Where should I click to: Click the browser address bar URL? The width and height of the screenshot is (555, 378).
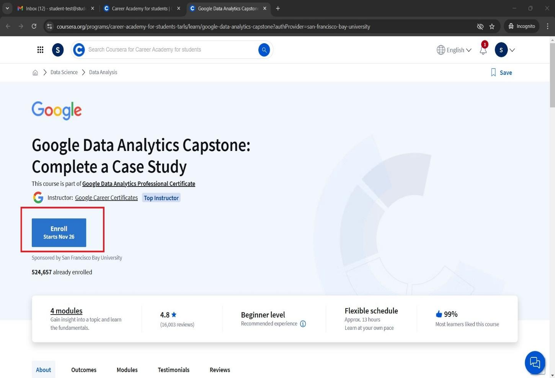(x=213, y=27)
